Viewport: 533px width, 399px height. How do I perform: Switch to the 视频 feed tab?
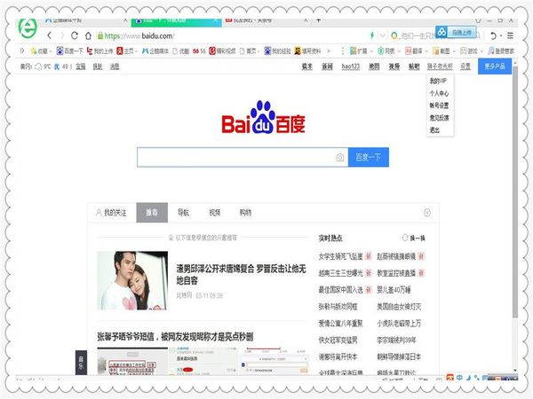(x=214, y=213)
